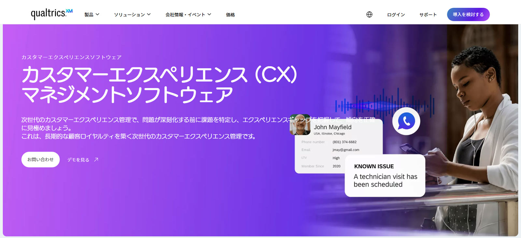Click the audio waveform graphic

(x=385, y=105)
